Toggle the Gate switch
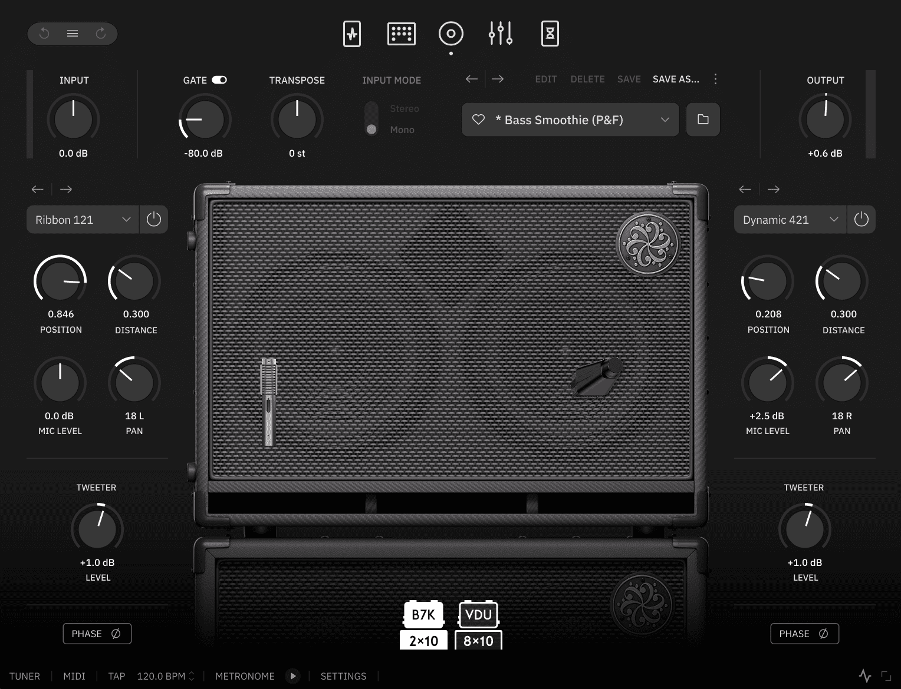The image size is (901, 689). pyautogui.click(x=219, y=80)
